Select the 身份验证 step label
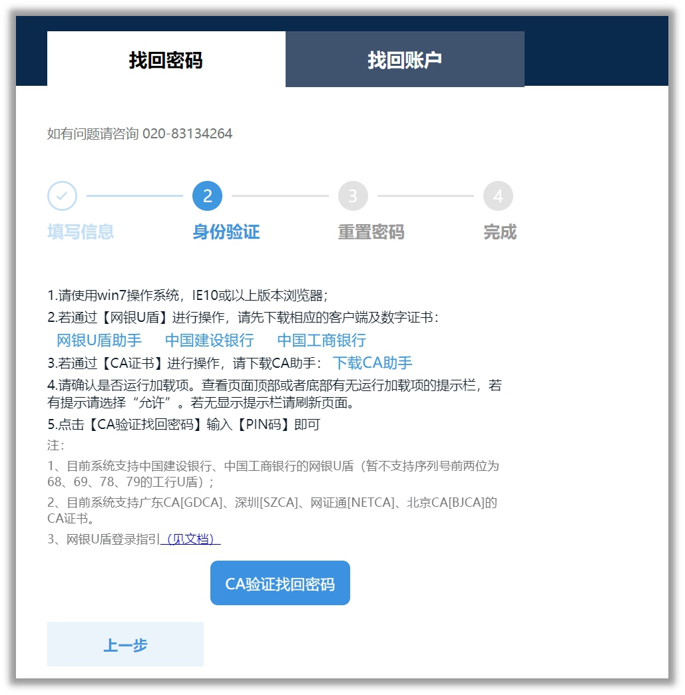The height and width of the screenshot is (695, 685). click(226, 233)
